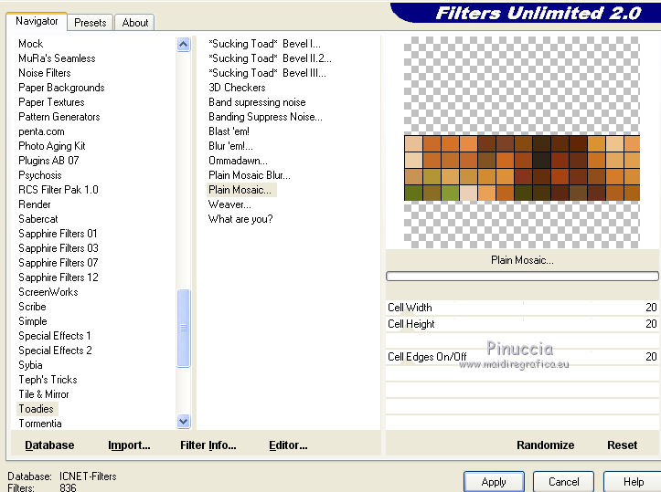Choose *Sucking Toad* Bevel I... filter
This screenshot has width=661, height=492.
264,44
